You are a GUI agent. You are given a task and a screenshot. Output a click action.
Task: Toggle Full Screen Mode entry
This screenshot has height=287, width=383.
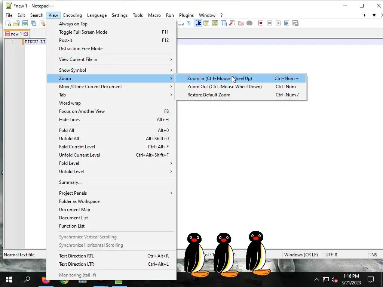(111, 32)
